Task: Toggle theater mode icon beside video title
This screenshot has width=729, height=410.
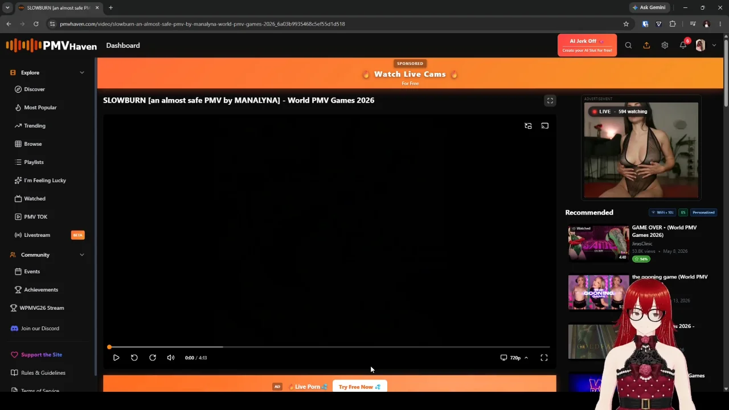Action: [x=550, y=101]
